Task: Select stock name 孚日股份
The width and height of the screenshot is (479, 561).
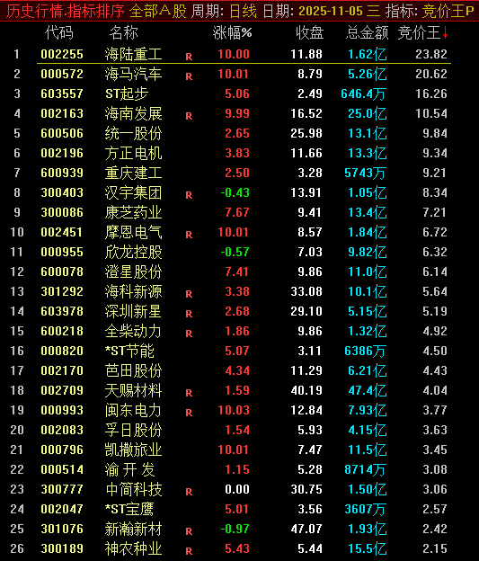Action: (133, 430)
